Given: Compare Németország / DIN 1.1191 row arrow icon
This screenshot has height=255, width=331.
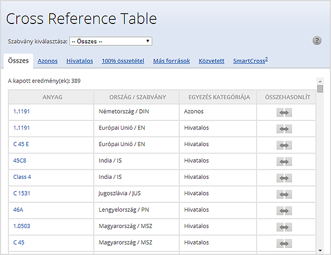Looking at the screenshot, I should tap(284, 113).
